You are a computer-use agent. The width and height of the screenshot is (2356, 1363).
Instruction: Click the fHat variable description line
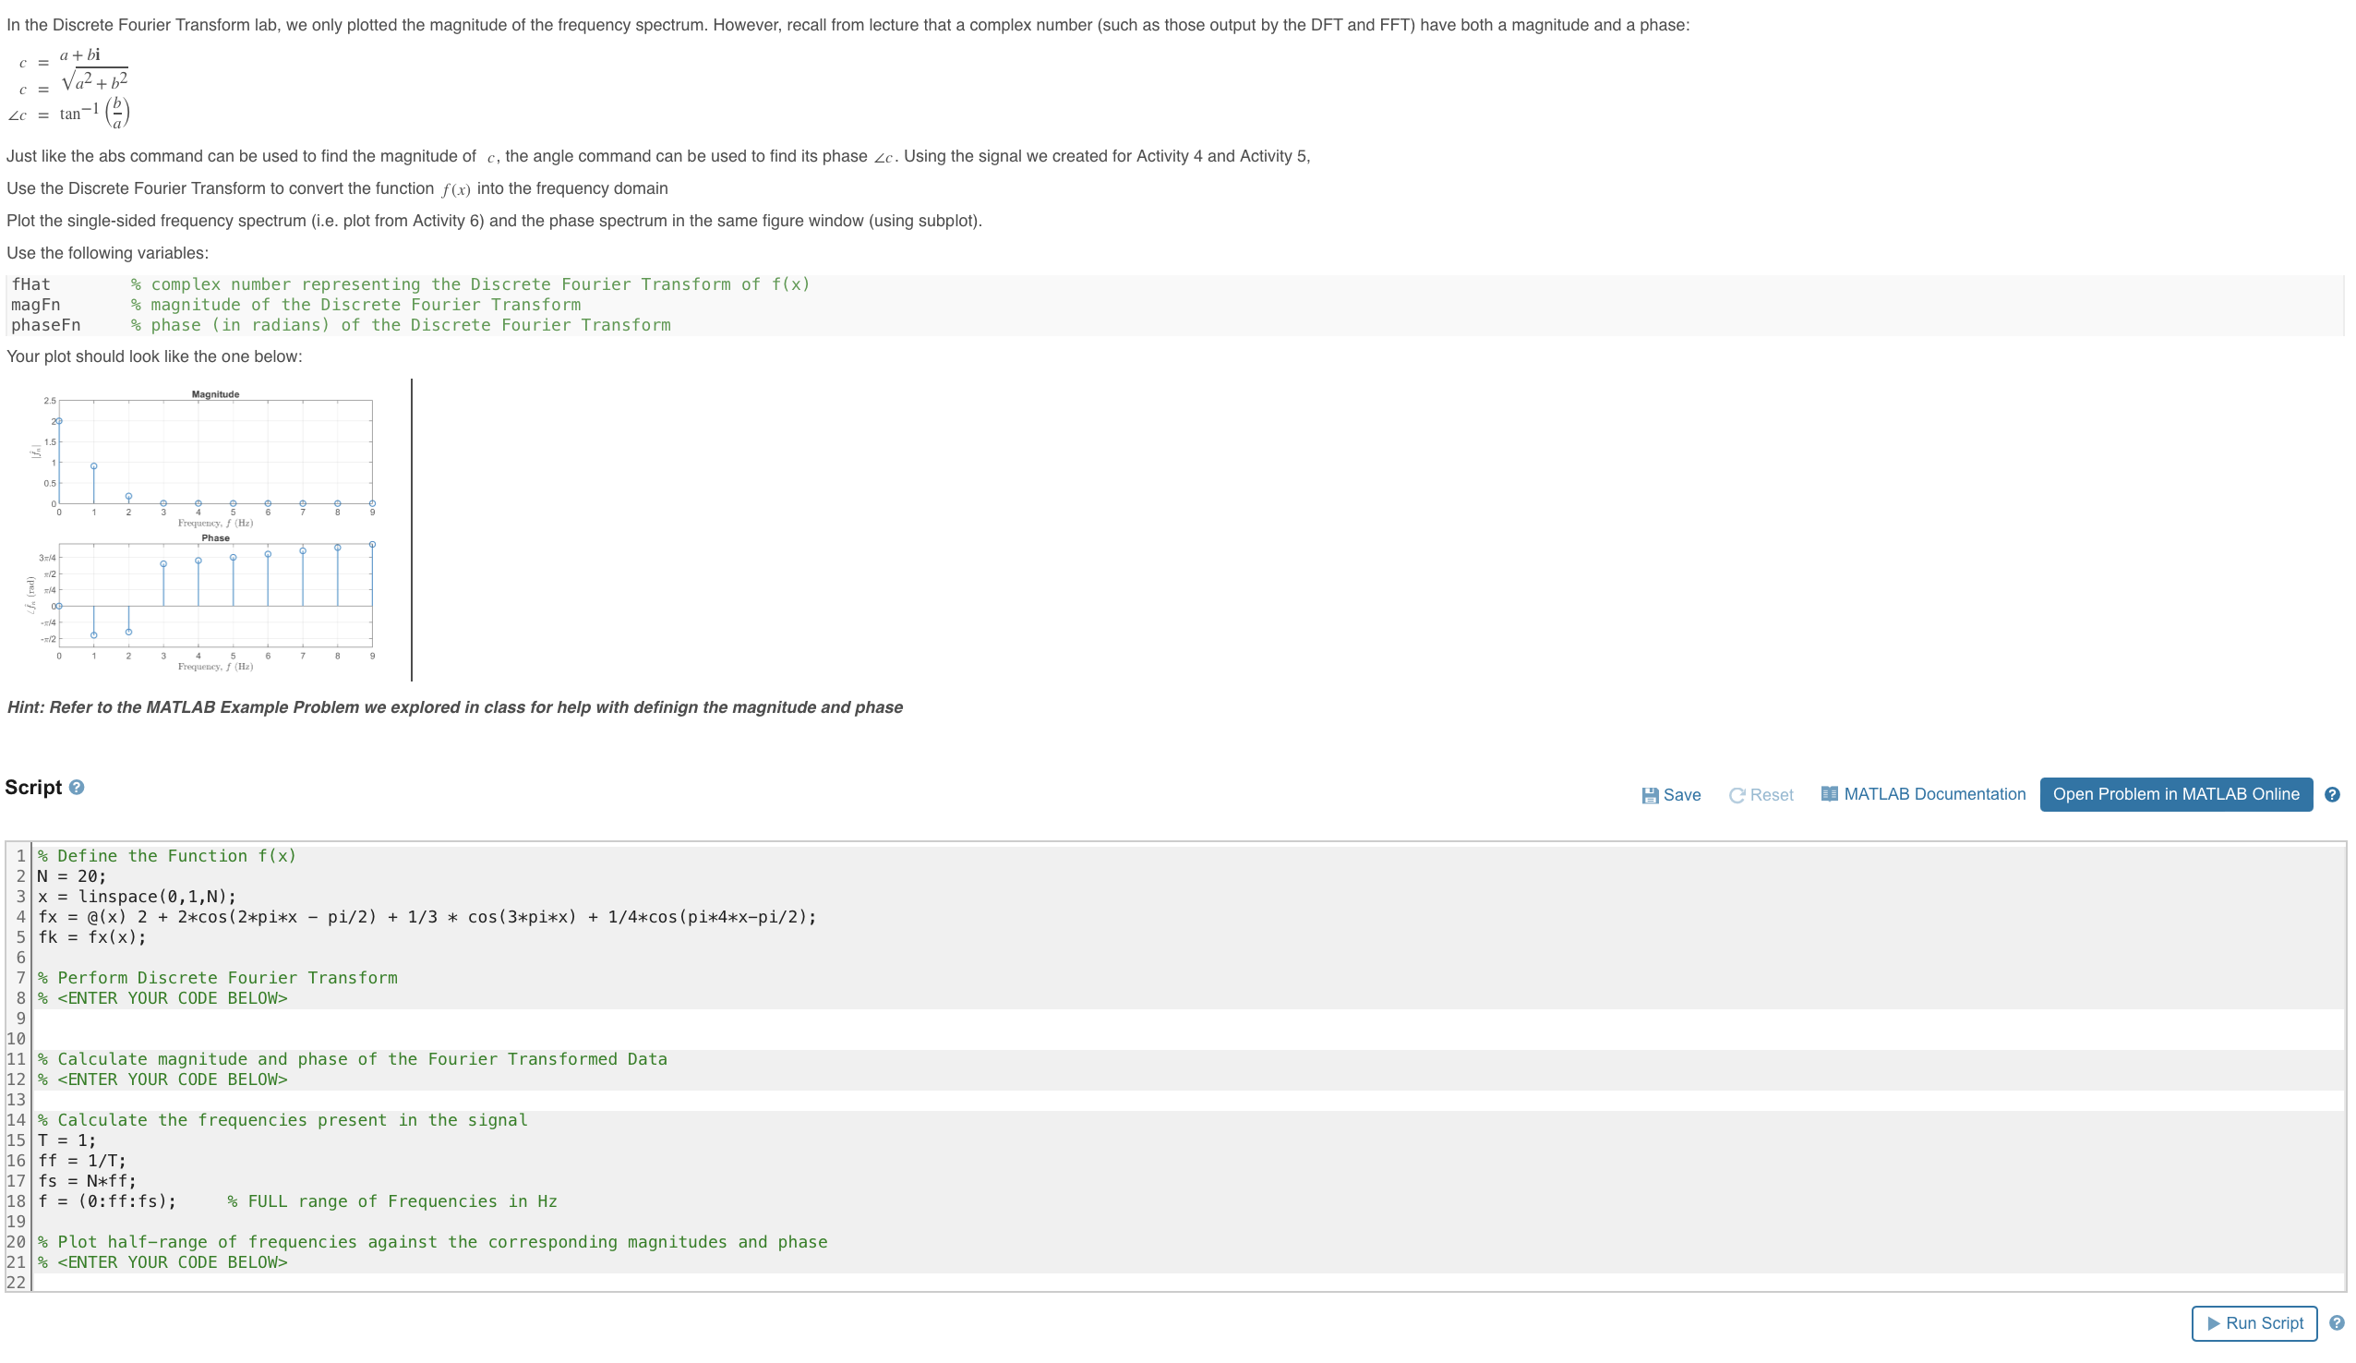(x=412, y=283)
